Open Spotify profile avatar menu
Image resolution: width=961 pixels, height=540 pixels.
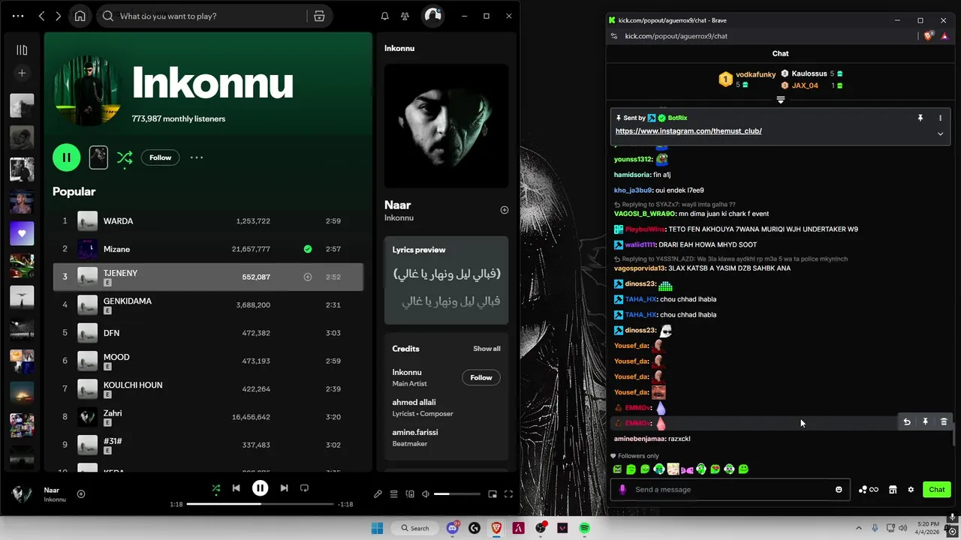(432, 16)
